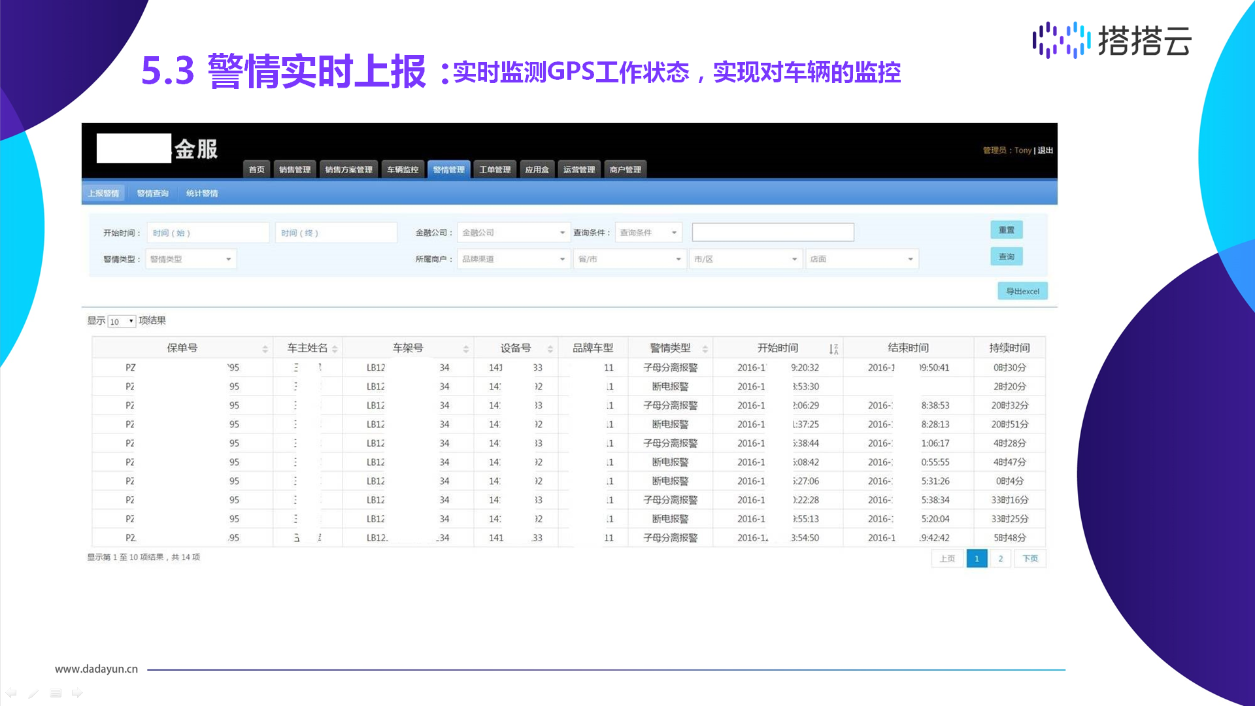The height and width of the screenshot is (706, 1255).
Task: Select the 警情管理 nav tab
Action: 449,169
